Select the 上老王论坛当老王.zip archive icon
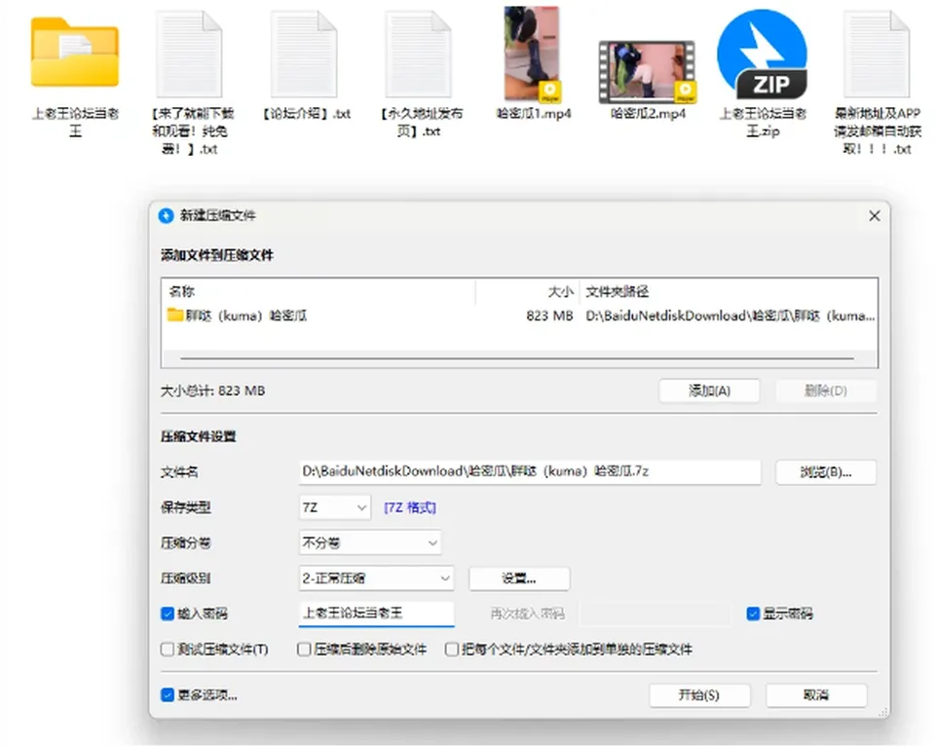 (762, 55)
